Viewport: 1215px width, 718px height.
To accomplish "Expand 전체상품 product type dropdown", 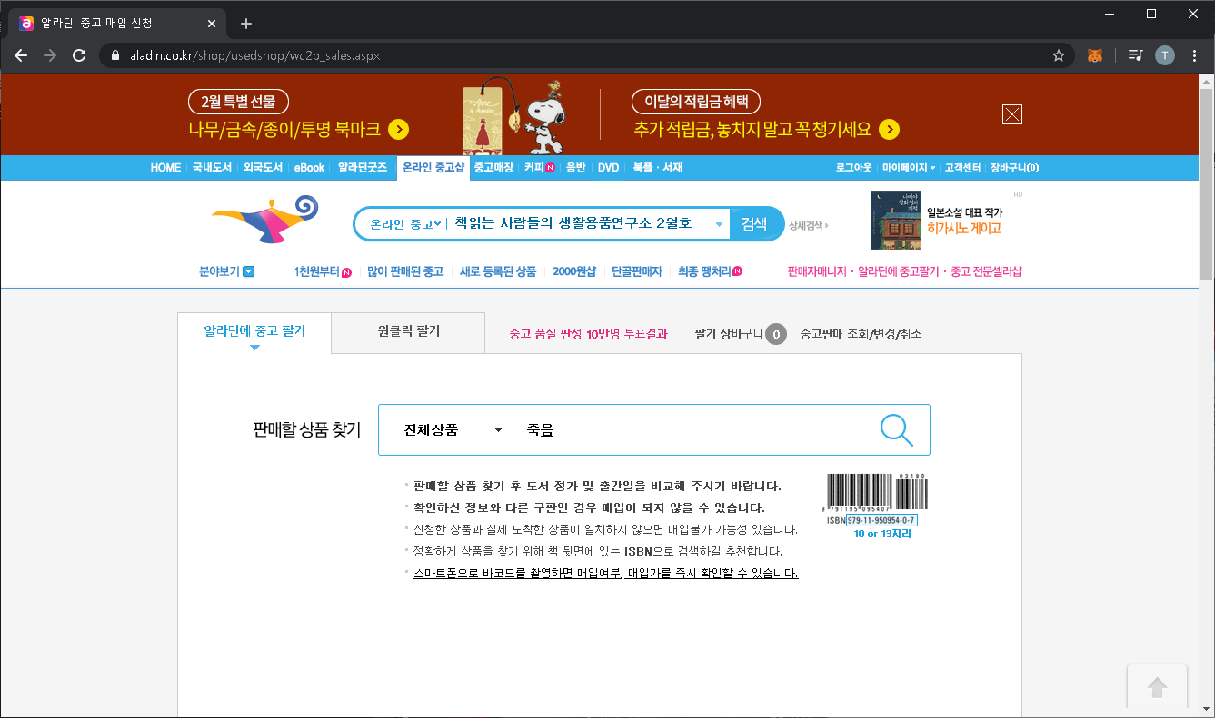I will pyautogui.click(x=453, y=430).
